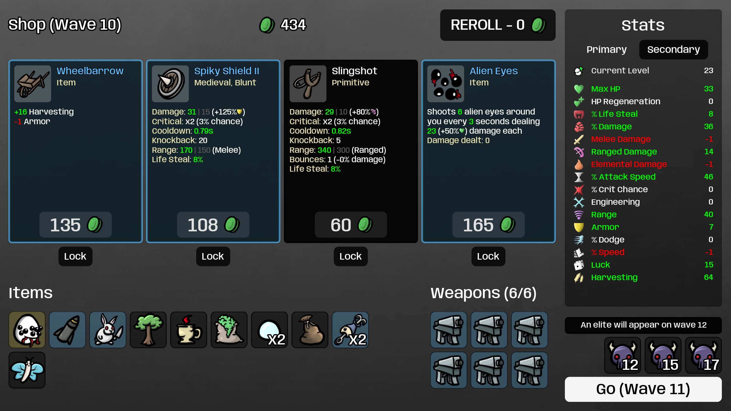Select the tree item icon
The height and width of the screenshot is (411, 731).
(148, 330)
